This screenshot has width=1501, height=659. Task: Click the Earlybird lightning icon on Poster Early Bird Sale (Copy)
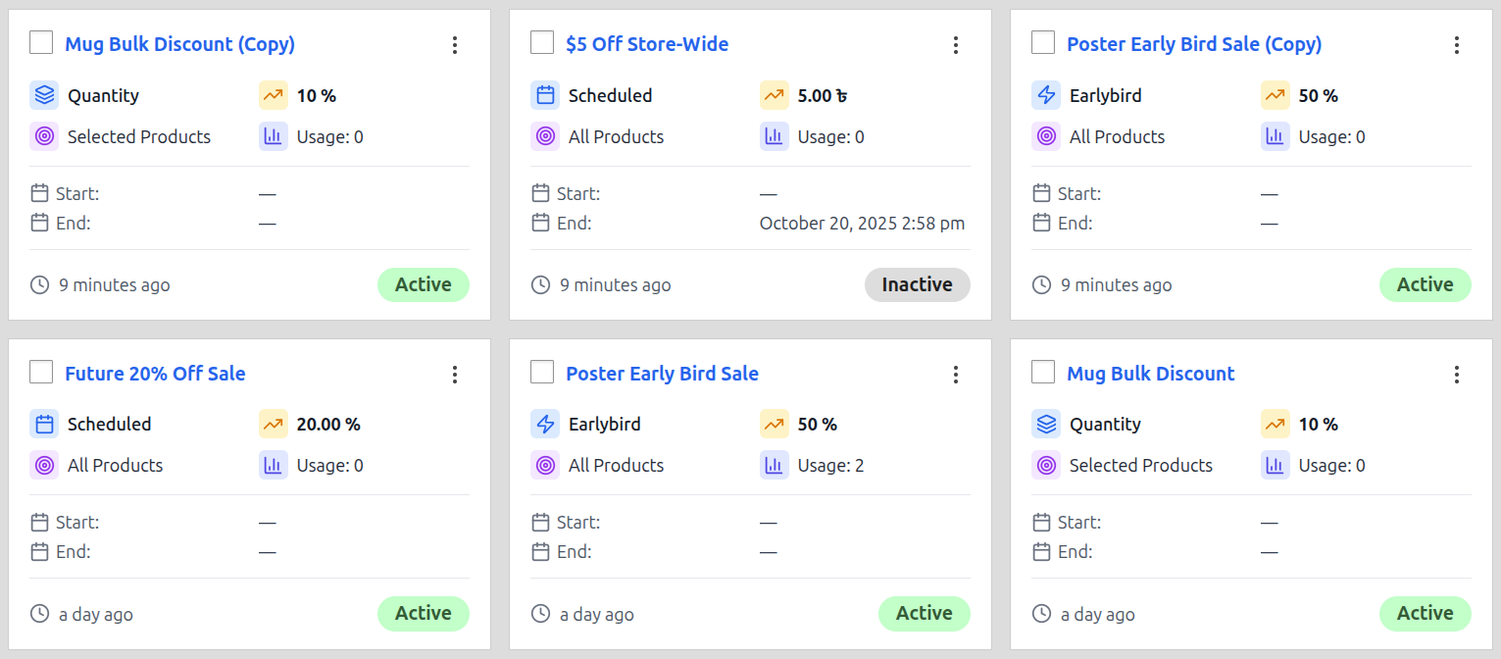coord(1045,95)
